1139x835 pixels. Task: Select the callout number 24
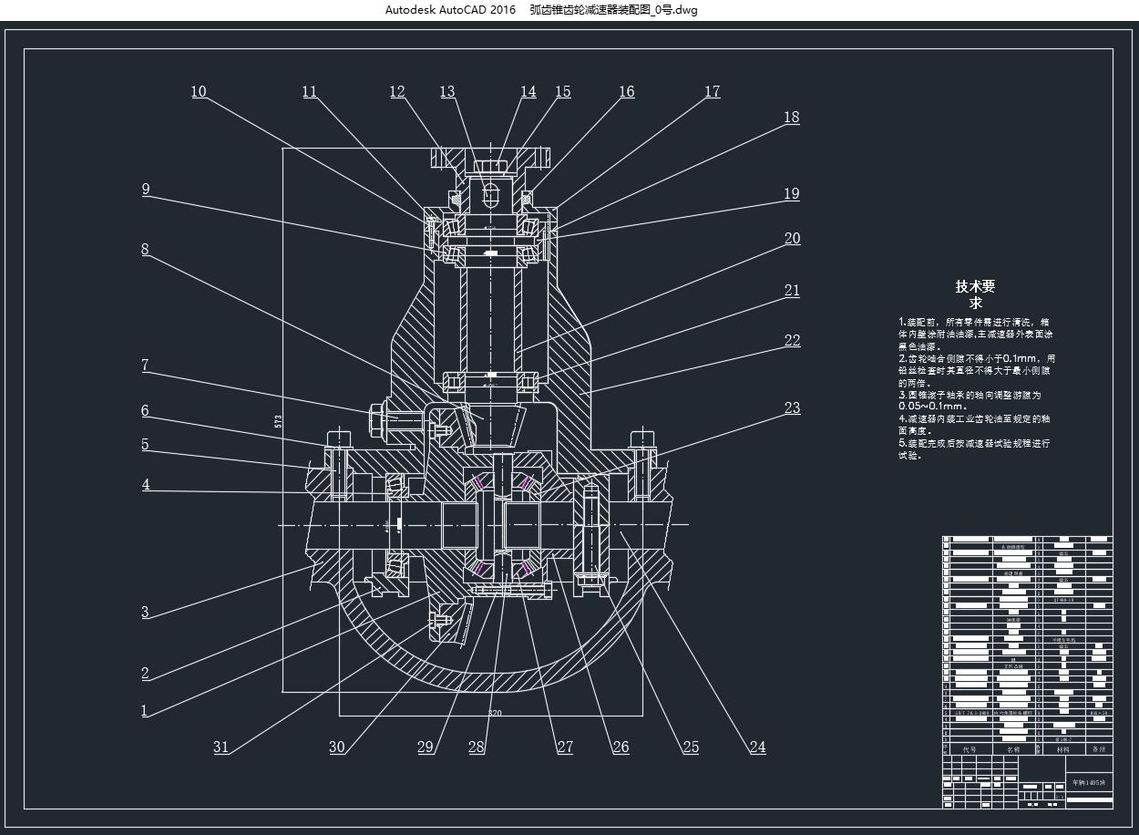pyautogui.click(x=757, y=747)
